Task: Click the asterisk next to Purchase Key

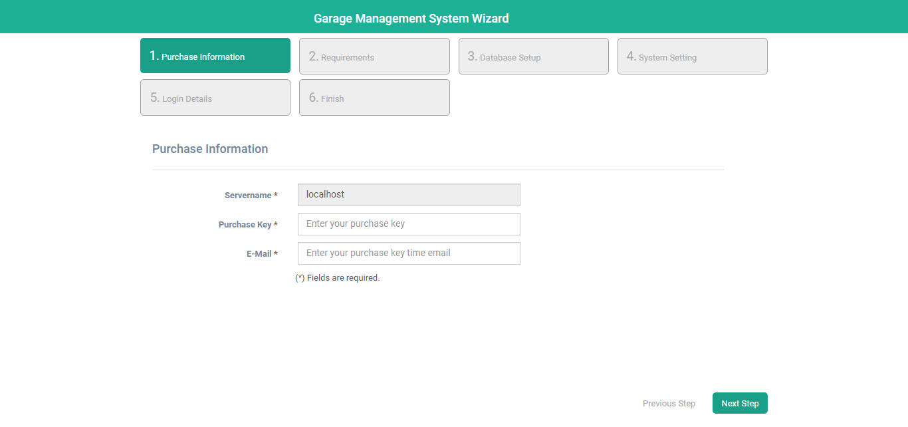Action: pyautogui.click(x=276, y=224)
